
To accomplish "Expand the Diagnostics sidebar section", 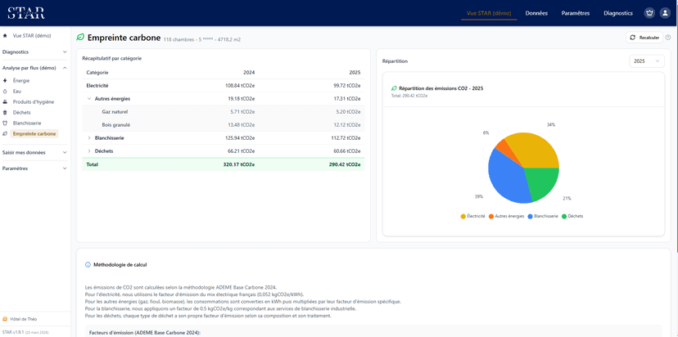I will pyautogui.click(x=34, y=52).
